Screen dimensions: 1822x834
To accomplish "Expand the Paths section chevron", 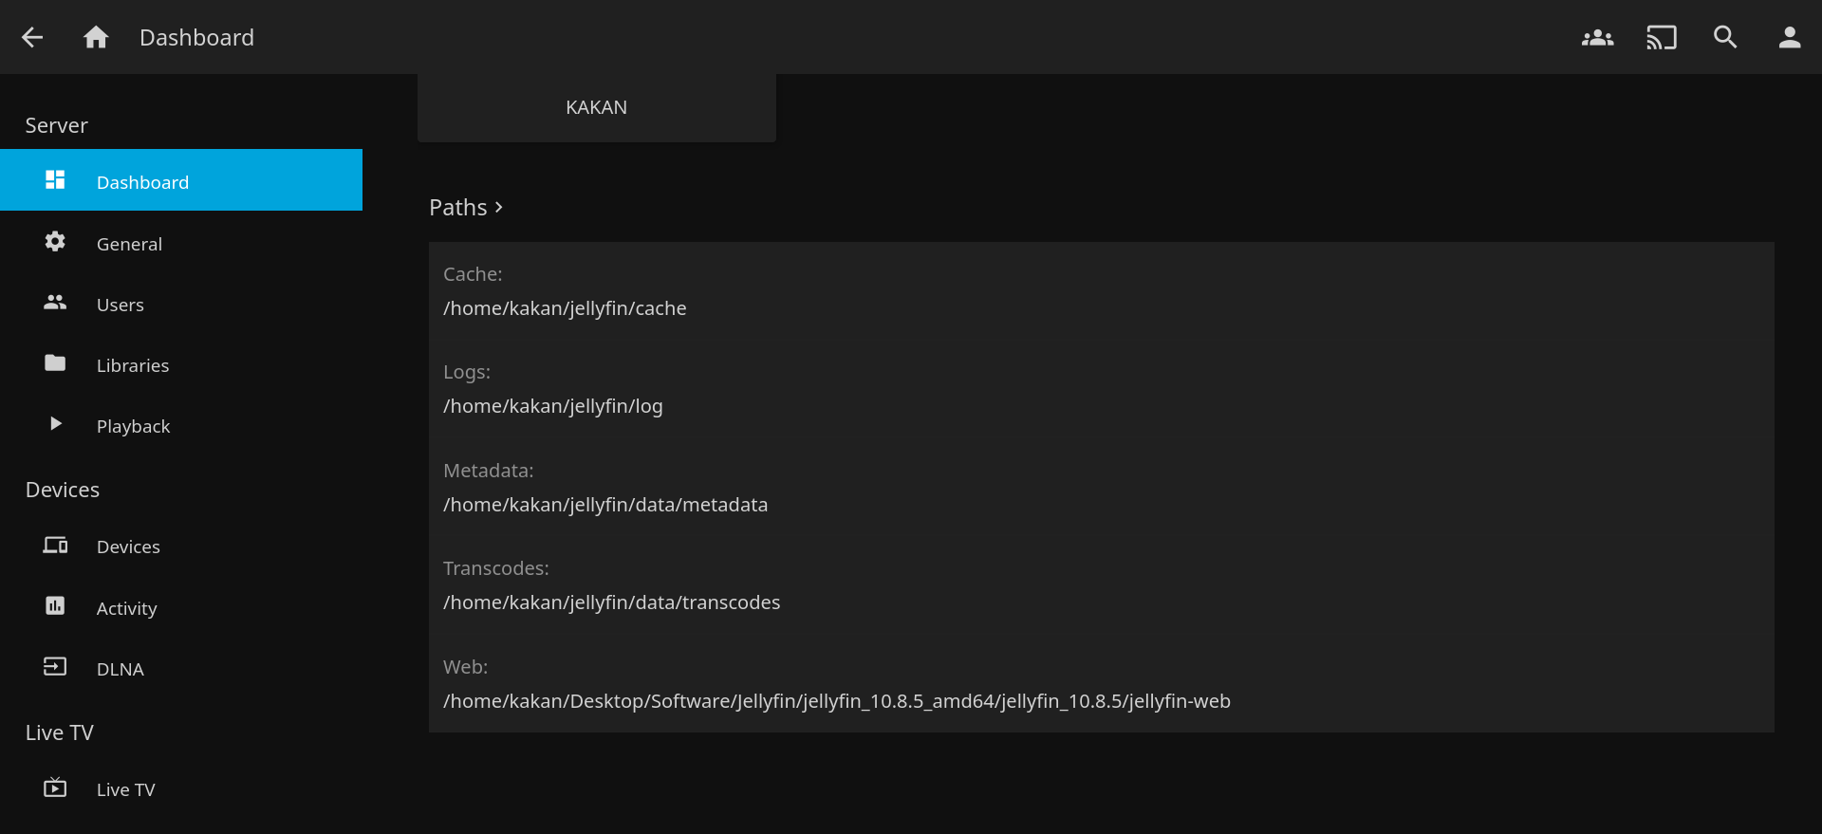I will (499, 207).
